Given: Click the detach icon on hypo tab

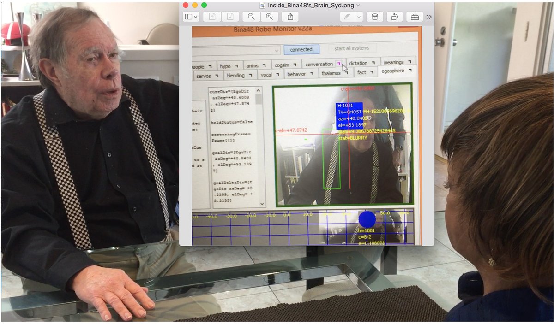Looking at the screenshot, I should pos(236,66).
